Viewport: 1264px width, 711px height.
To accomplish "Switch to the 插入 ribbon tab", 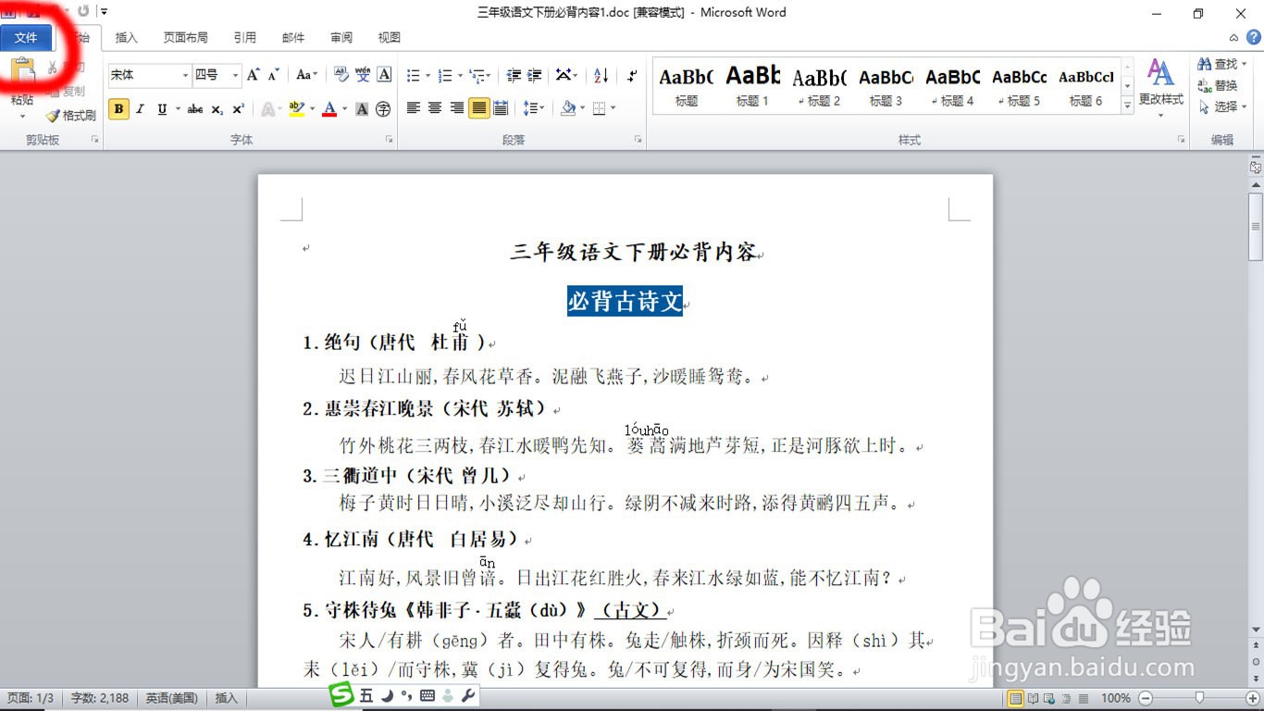I will (x=126, y=37).
